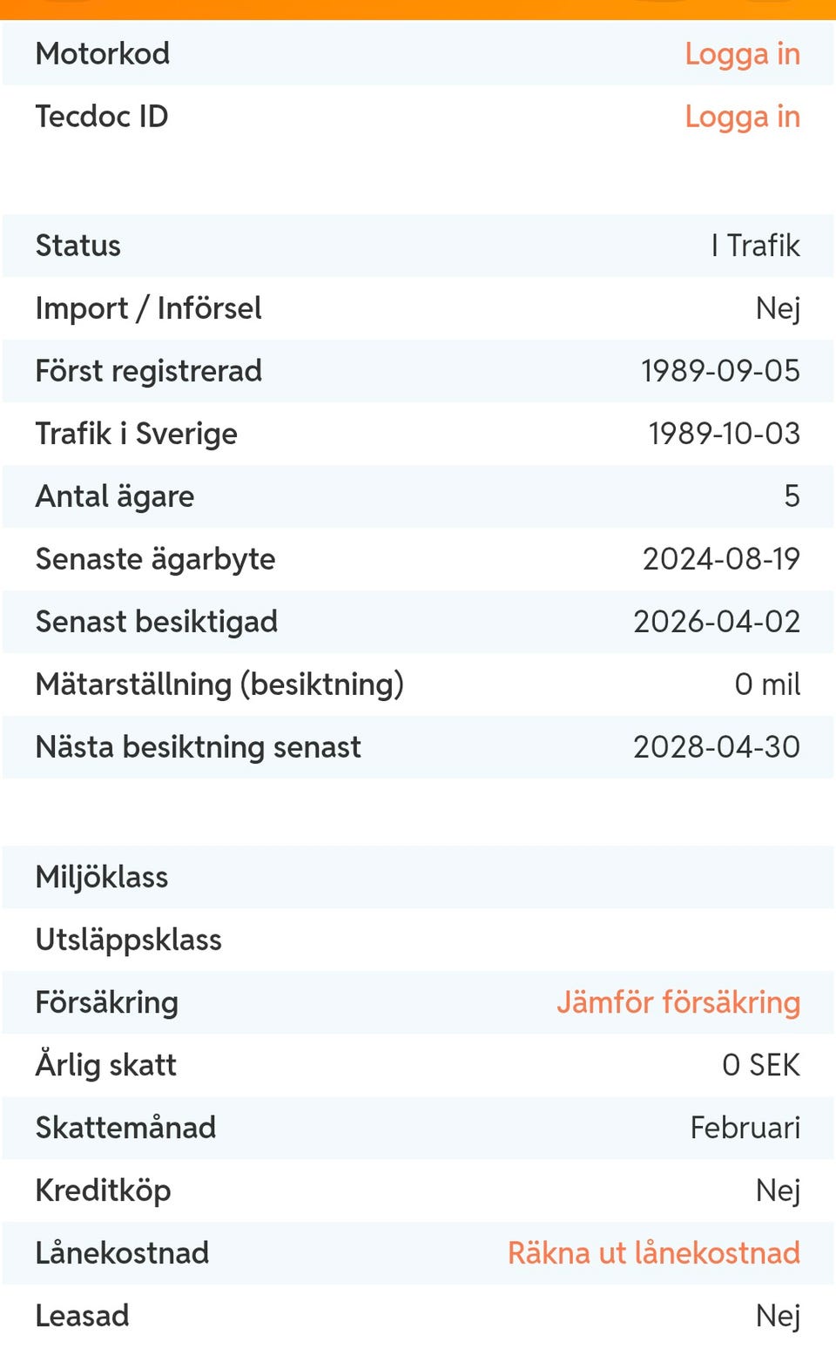Select the Senaste ägarbyte date 2024-08-19

(x=721, y=559)
